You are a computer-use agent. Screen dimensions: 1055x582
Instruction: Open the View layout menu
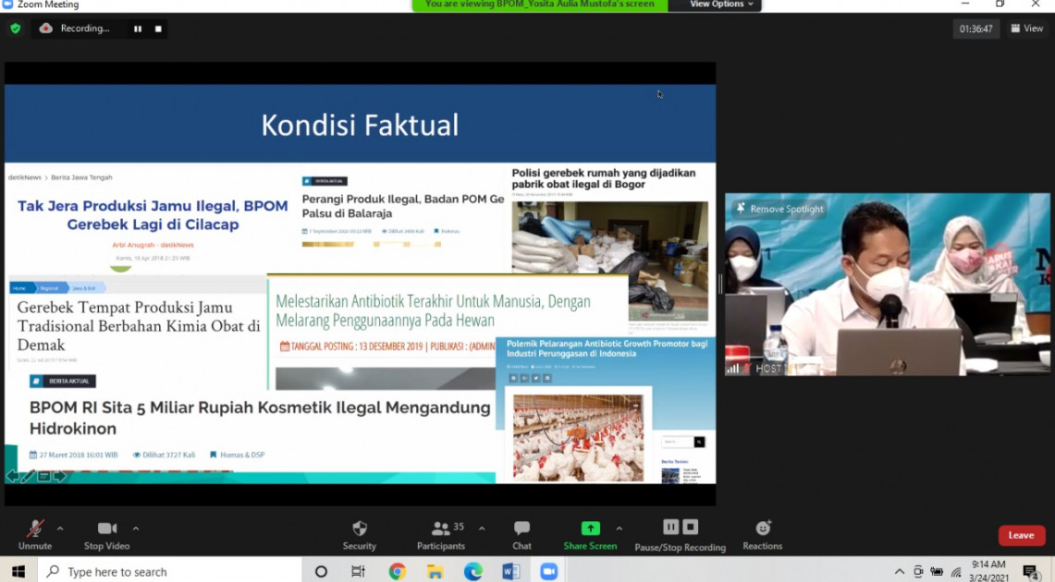tap(1026, 29)
